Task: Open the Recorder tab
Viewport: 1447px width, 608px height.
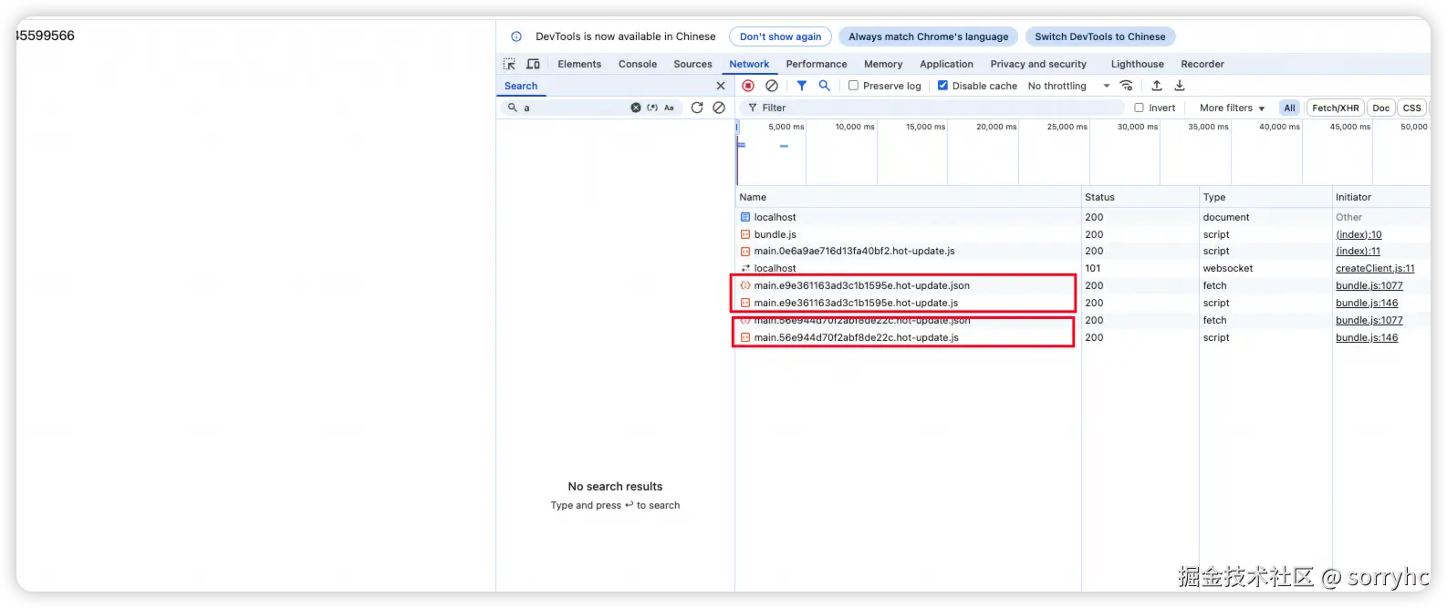Action: [x=1202, y=64]
